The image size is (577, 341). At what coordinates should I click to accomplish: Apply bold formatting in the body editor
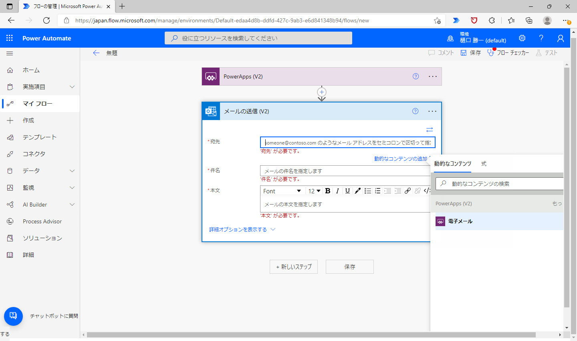click(x=328, y=191)
